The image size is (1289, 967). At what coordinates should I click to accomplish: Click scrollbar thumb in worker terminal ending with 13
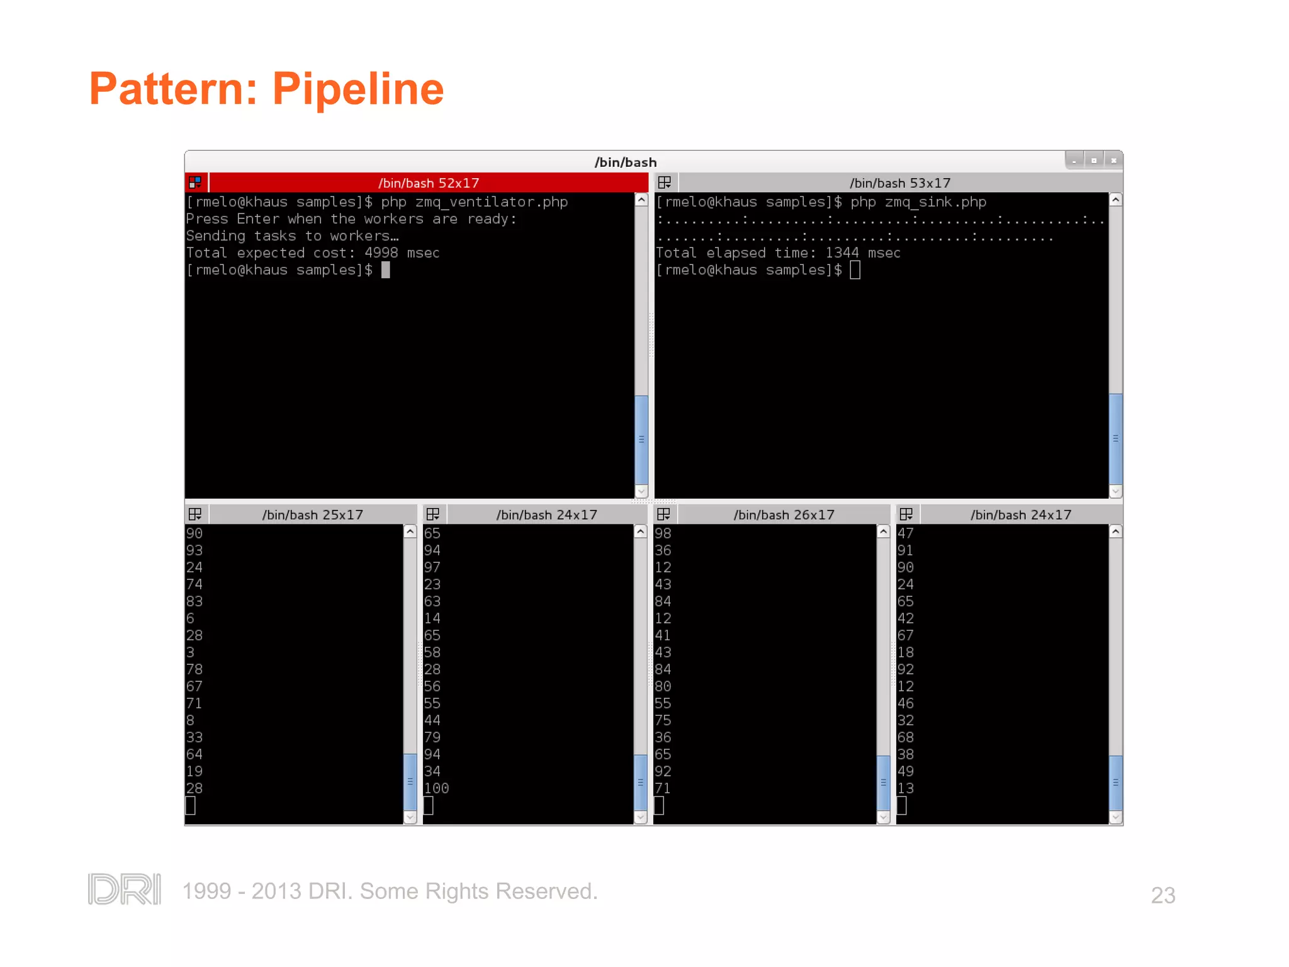pyautogui.click(x=1115, y=783)
